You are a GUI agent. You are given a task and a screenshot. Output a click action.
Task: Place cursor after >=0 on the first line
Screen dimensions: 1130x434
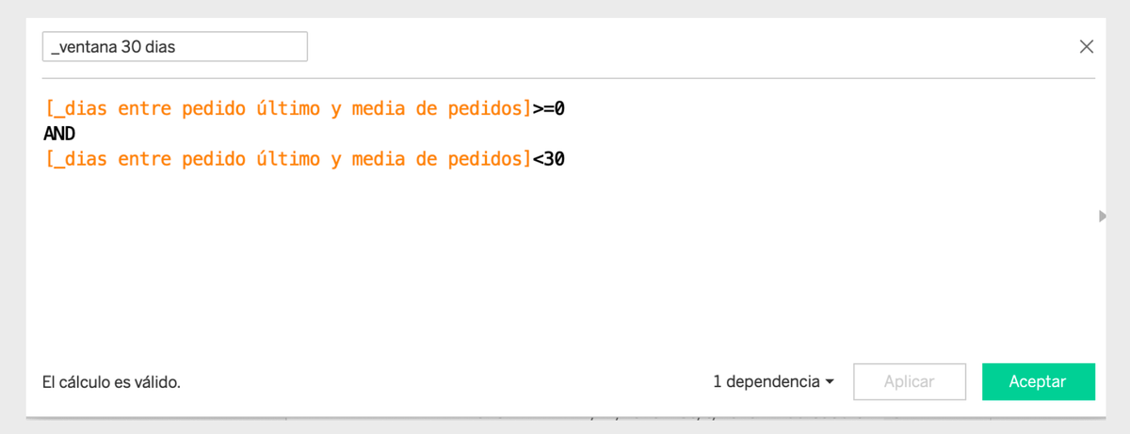[565, 108]
